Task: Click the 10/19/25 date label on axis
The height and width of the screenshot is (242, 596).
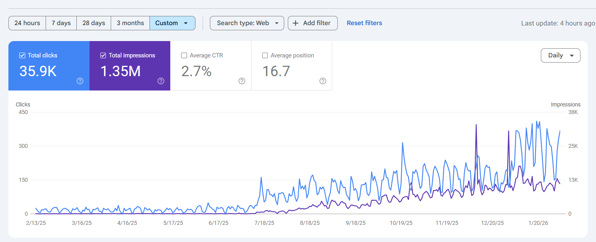Action: (x=401, y=223)
